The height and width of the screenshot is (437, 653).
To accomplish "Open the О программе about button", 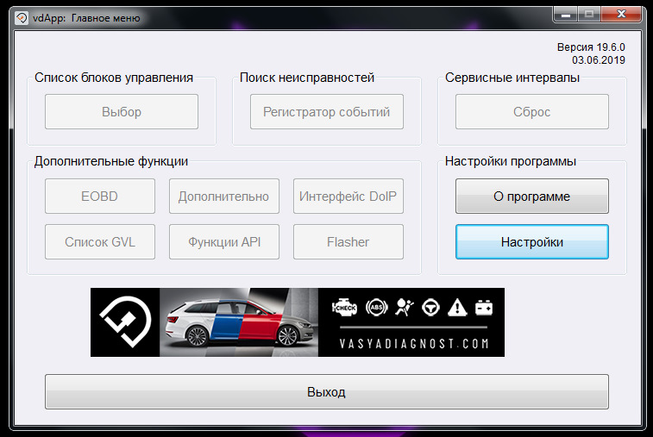I will click(x=532, y=196).
